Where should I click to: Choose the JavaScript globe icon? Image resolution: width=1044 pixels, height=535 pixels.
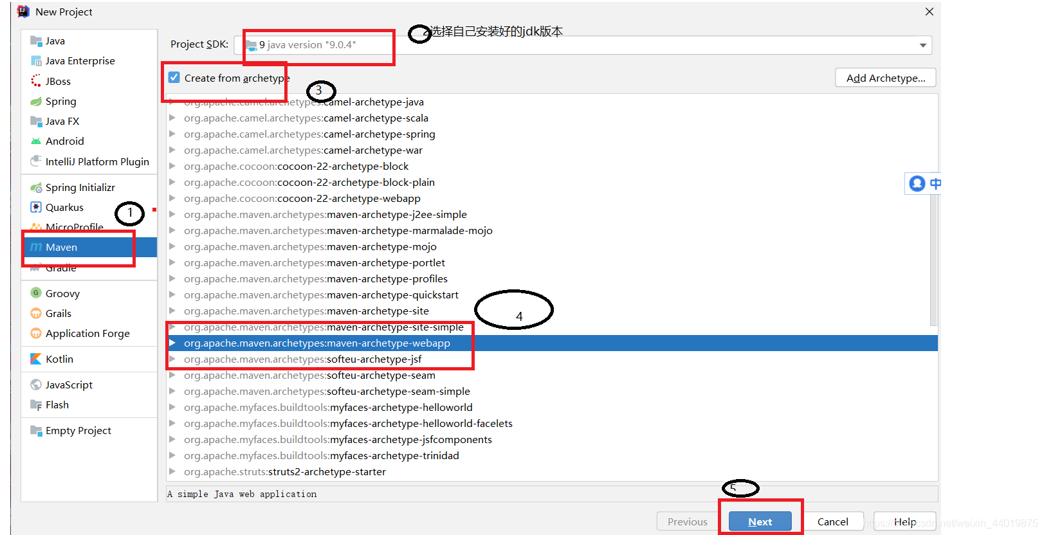click(36, 385)
